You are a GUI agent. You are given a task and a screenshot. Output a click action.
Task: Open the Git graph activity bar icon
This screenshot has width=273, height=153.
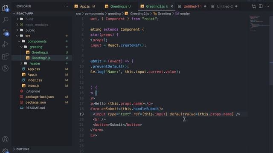[x=6, y=68]
